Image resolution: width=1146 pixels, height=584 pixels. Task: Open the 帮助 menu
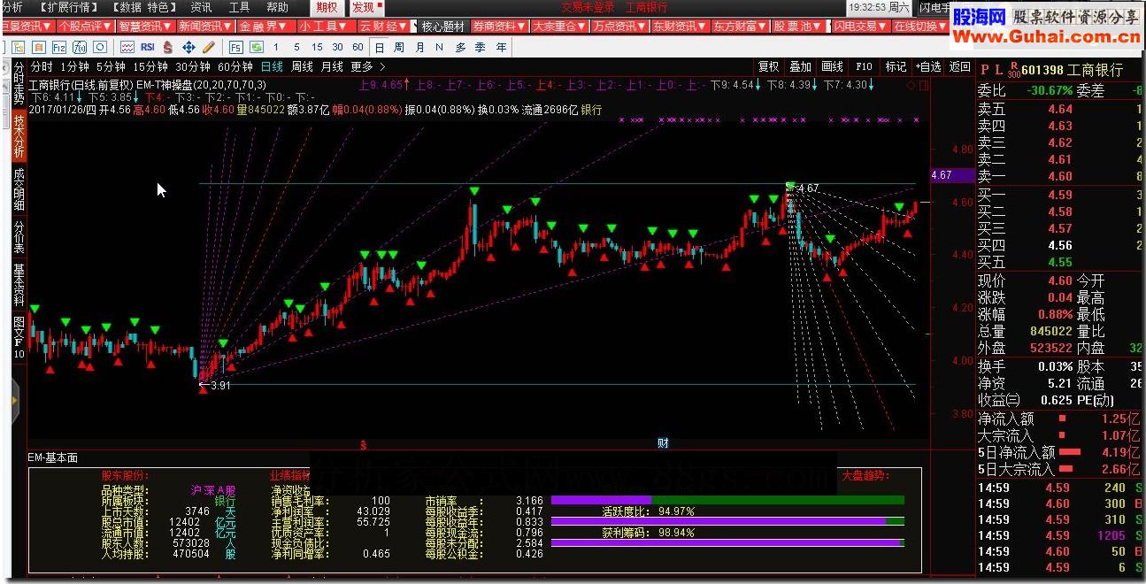pos(277,7)
